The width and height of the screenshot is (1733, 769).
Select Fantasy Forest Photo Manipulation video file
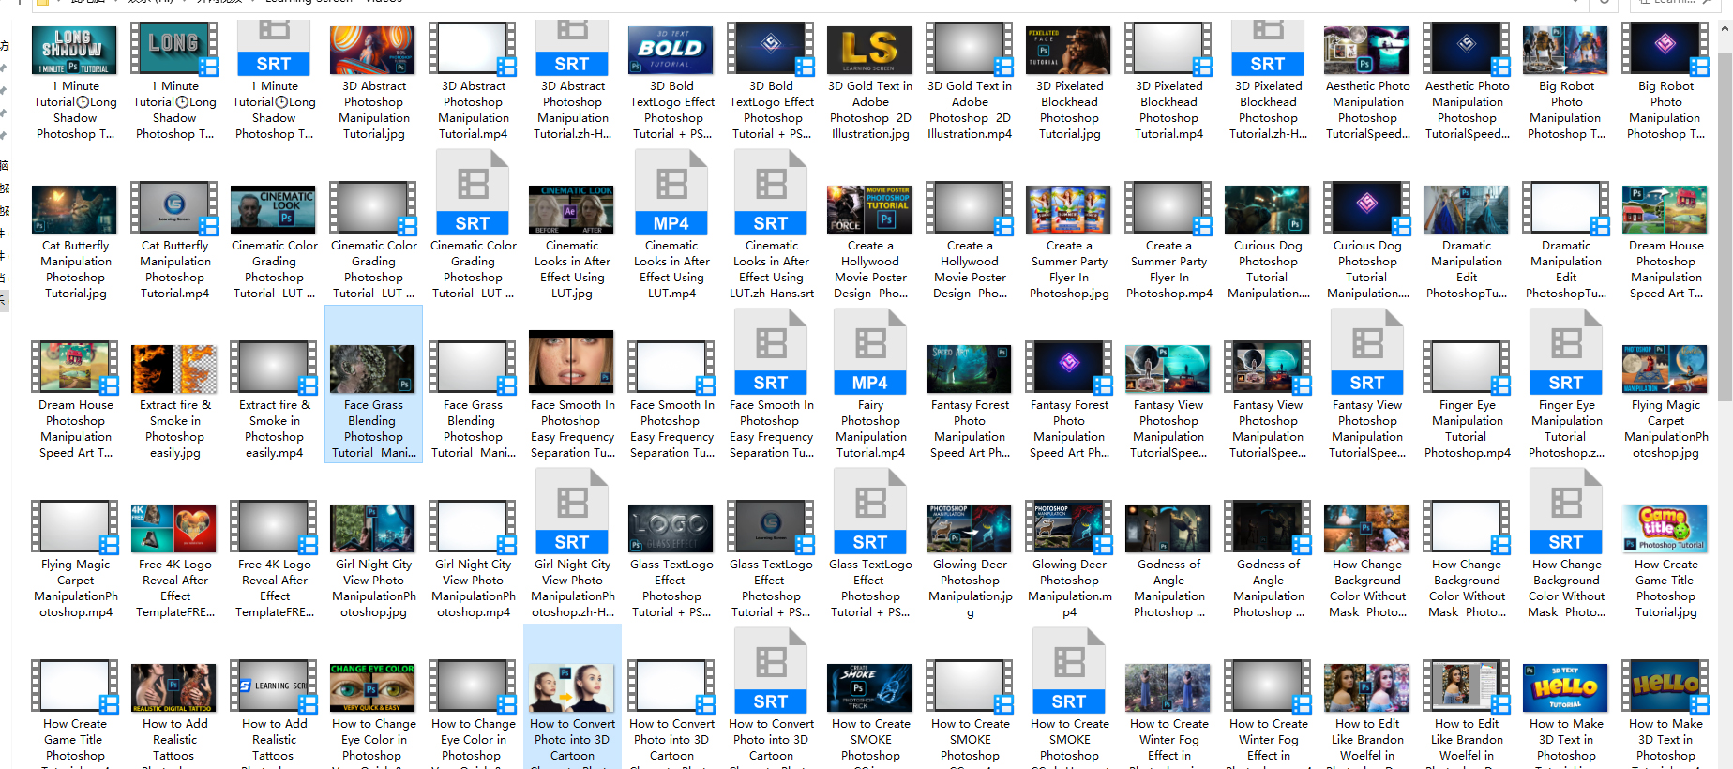click(1069, 369)
